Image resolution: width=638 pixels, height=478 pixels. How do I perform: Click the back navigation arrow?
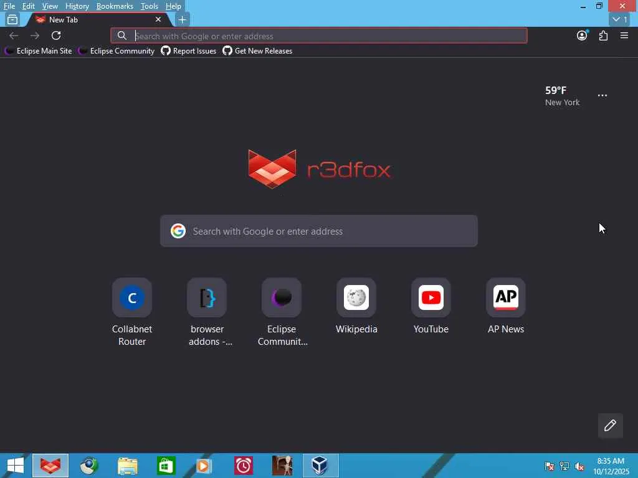tap(14, 35)
